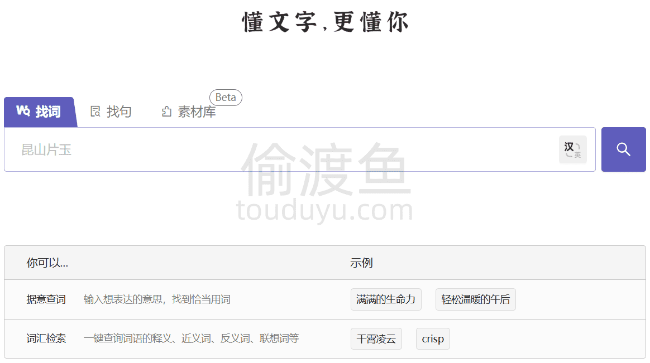The image size is (650, 363).
Task: Try the example 满满的生命力
Action: 386,299
